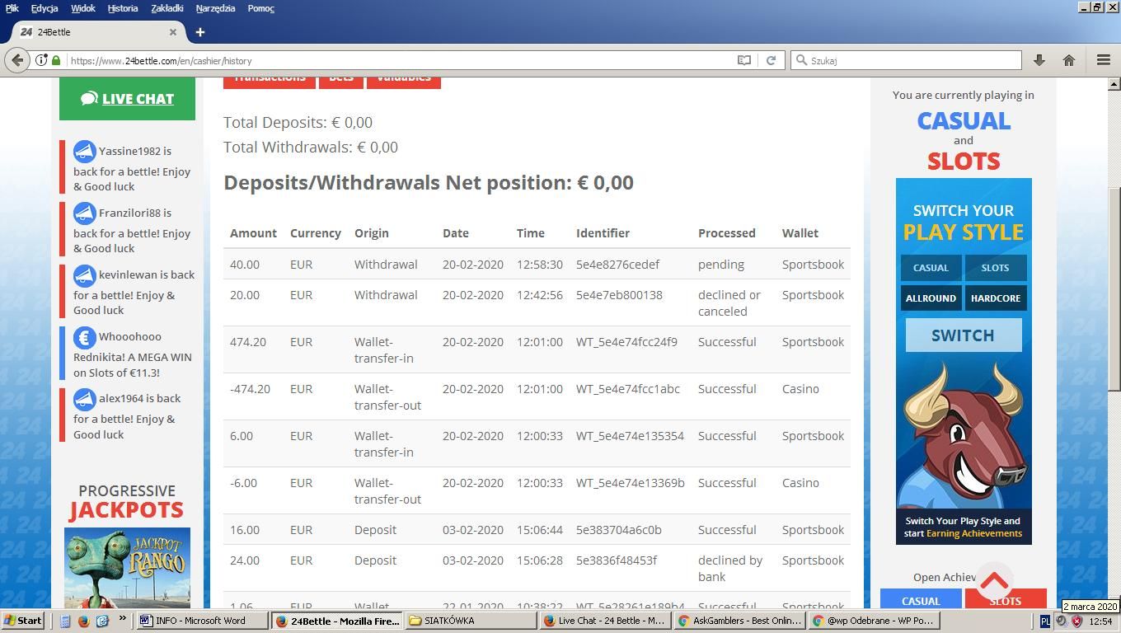Toggle reader view icon in address bar
This screenshot has height=633, width=1121.
pyautogui.click(x=744, y=60)
